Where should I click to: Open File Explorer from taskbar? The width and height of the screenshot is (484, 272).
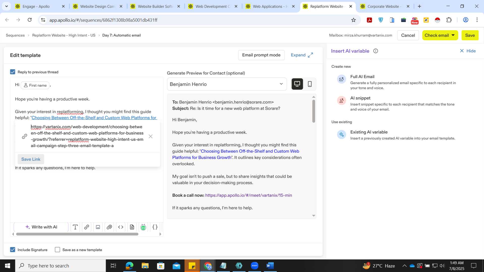[145, 266]
